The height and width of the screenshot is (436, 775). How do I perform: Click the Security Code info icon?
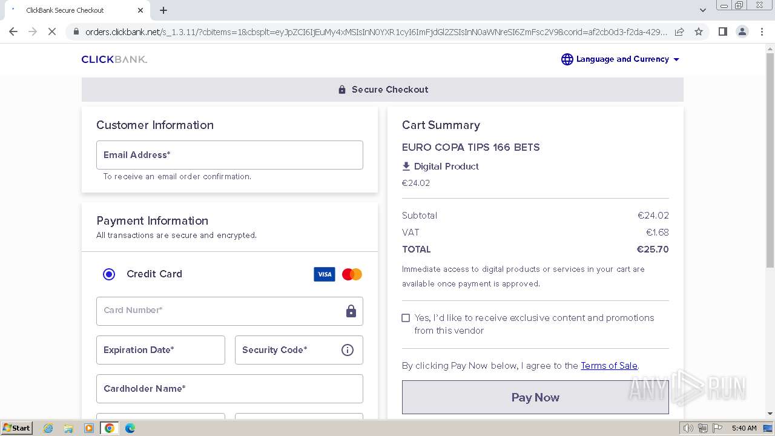(x=348, y=350)
